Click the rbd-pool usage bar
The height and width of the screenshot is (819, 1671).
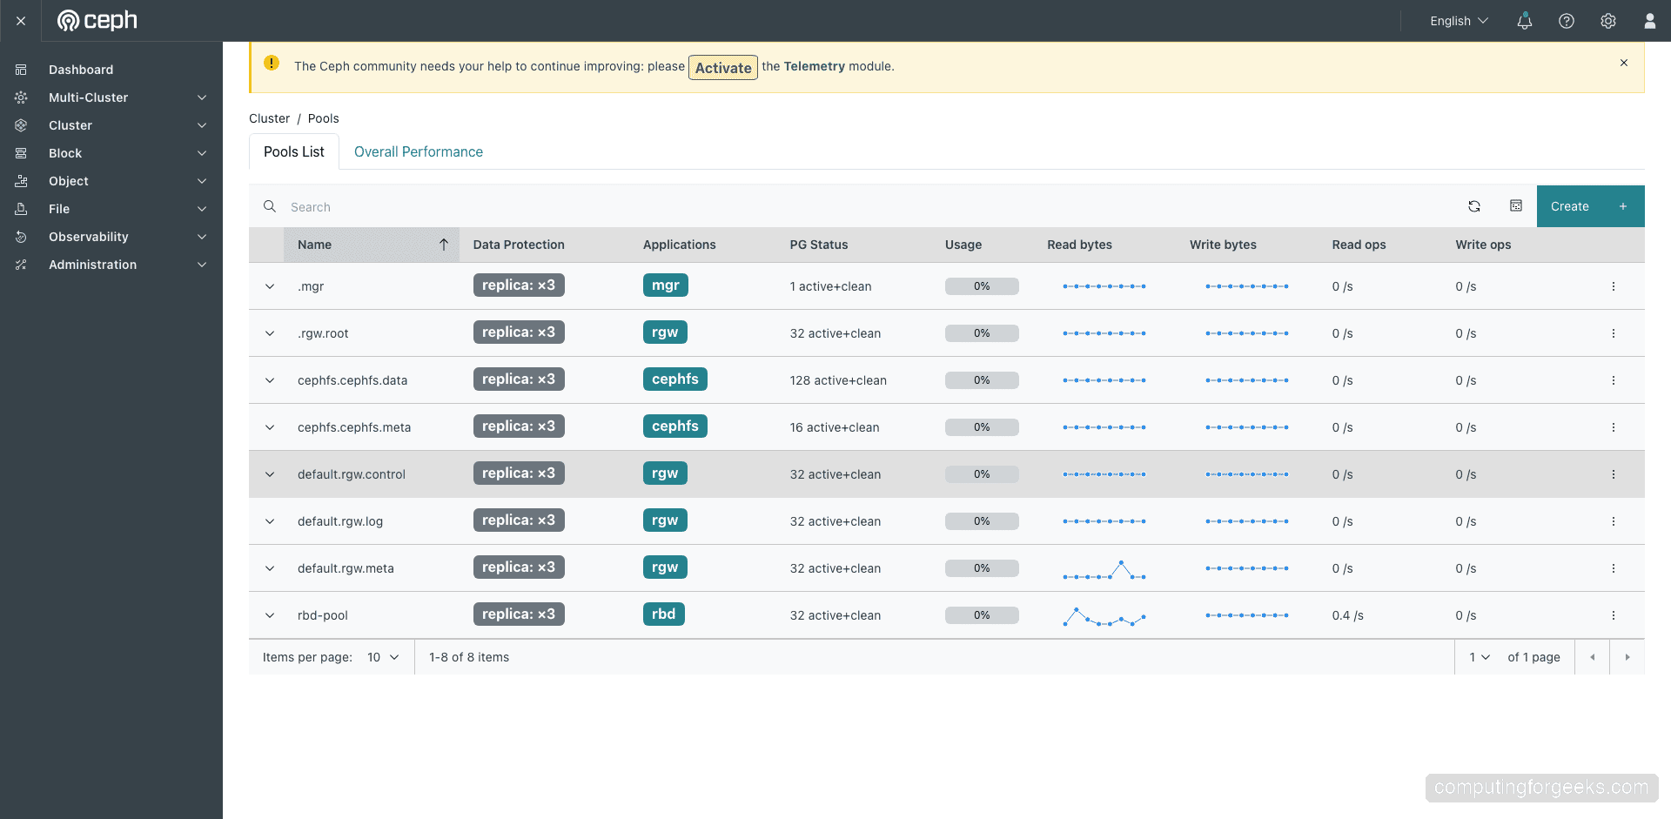pyautogui.click(x=982, y=615)
